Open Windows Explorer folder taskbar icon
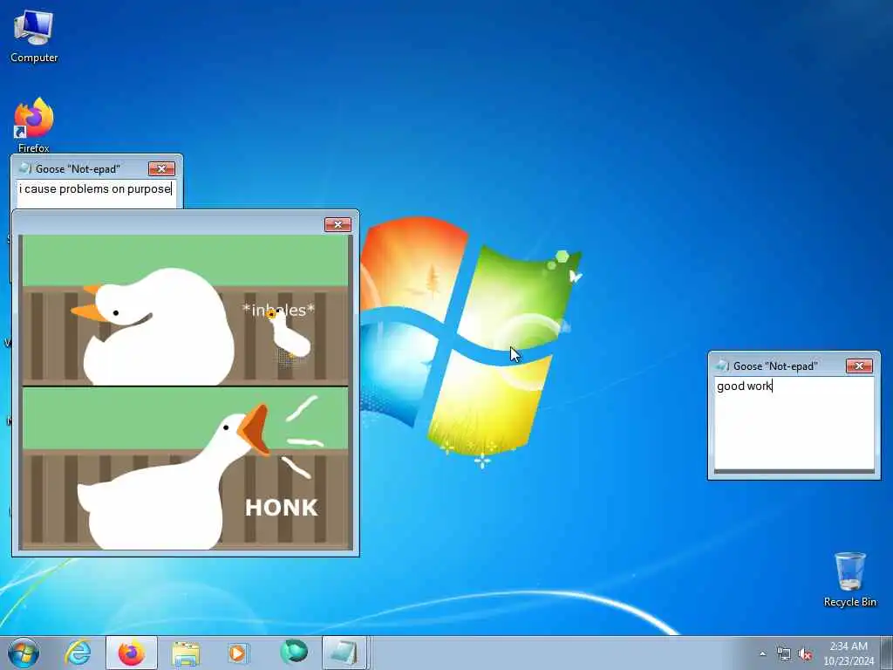Screen dimensions: 893x670 coord(186,653)
